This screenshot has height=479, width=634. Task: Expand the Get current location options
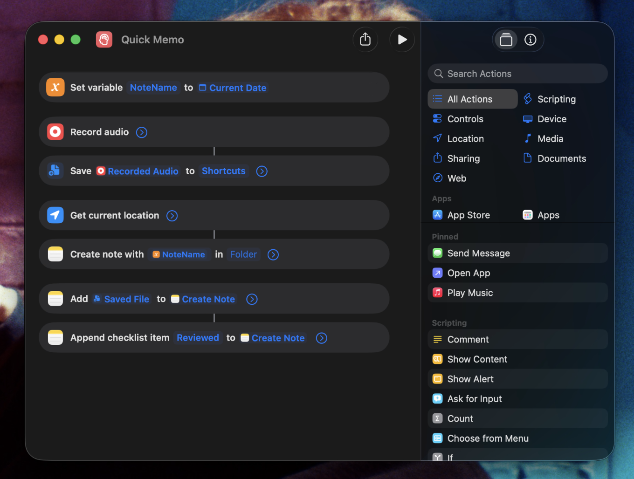pos(172,216)
